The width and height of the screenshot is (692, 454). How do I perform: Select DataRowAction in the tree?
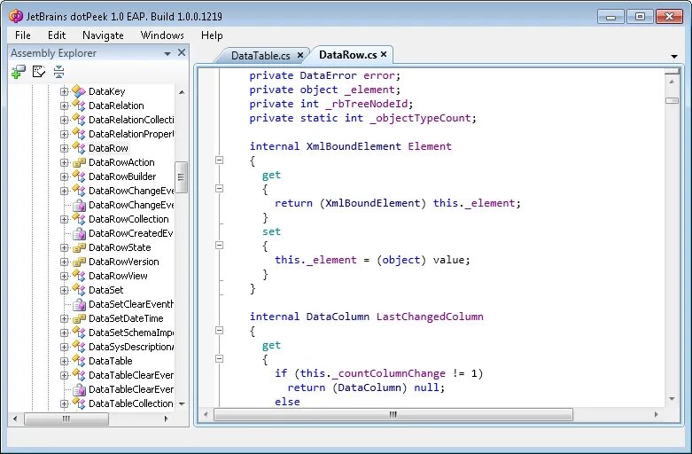coord(121,162)
